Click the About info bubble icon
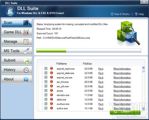149x120 pixels. click(x=26, y=79)
